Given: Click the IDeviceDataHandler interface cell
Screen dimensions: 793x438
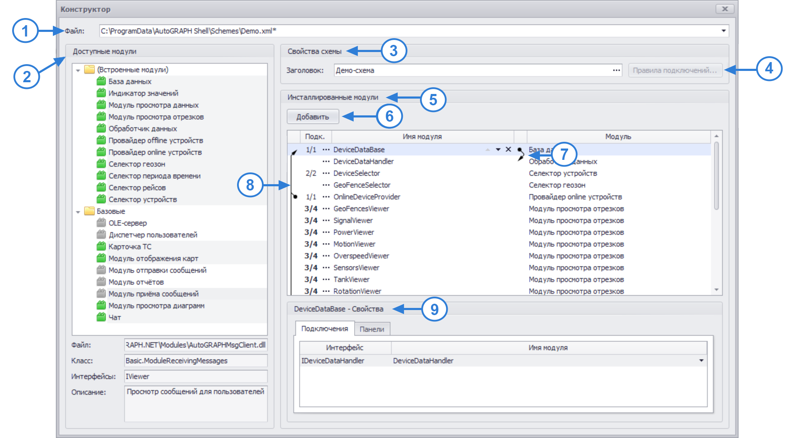Looking at the screenshot, I should (345, 360).
